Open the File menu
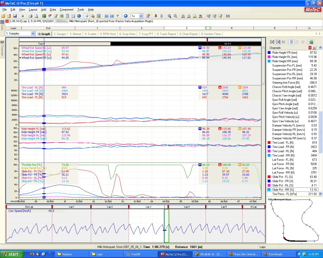Image resolution: width=323 pixels, height=258 pixels. (5, 10)
